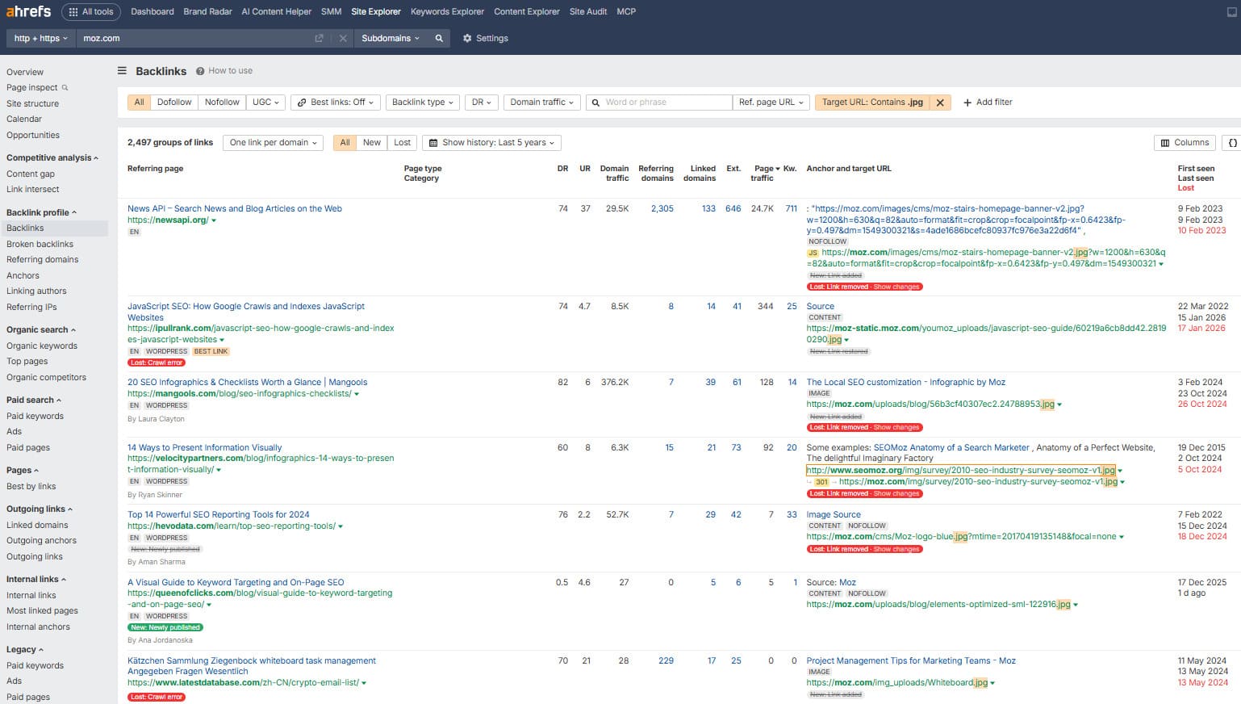
Task: Open the Show history: Last 5 years dropdown
Action: coord(491,142)
